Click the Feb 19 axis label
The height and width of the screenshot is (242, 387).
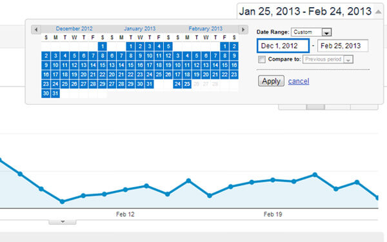[x=273, y=214]
